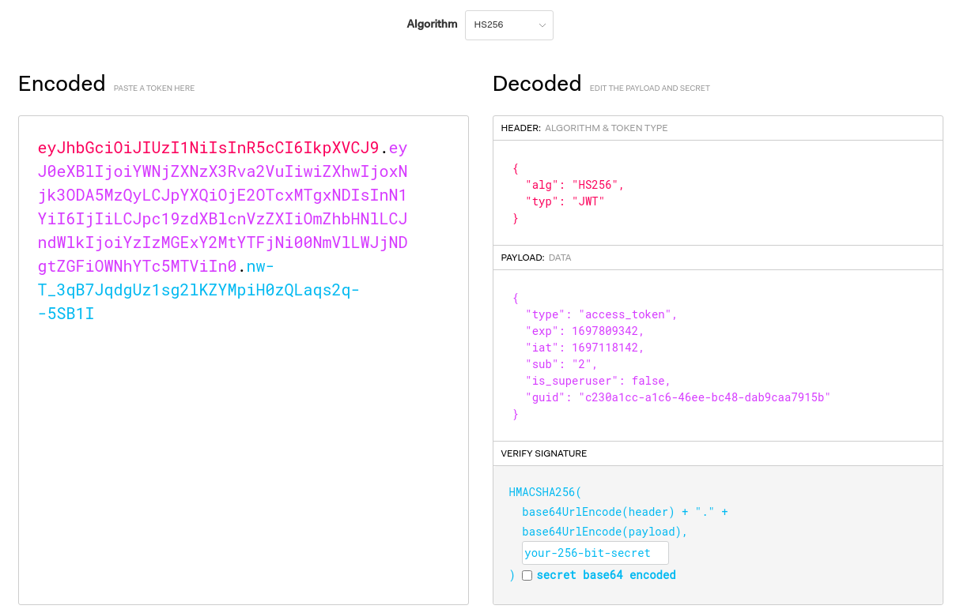The height and width of the screenshot is (613, 979).
Task: Click the blue signature segment of the encoded token
Action: tap(198, 290)
